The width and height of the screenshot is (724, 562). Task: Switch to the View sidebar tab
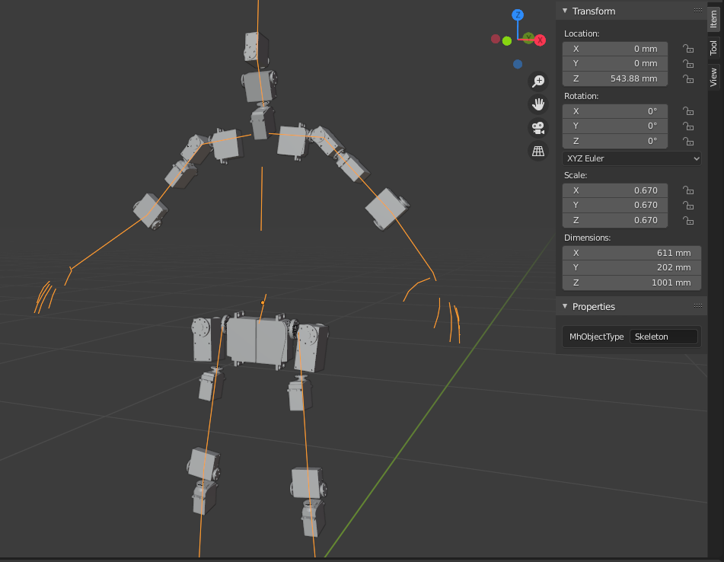pos(714,77)
